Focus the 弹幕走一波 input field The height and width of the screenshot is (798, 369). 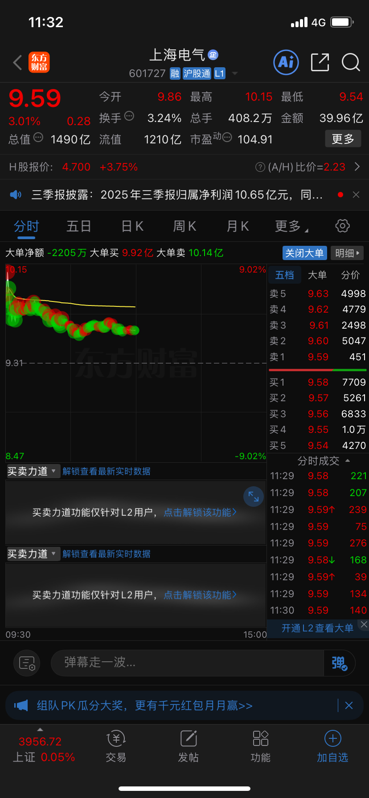point(187,663)
